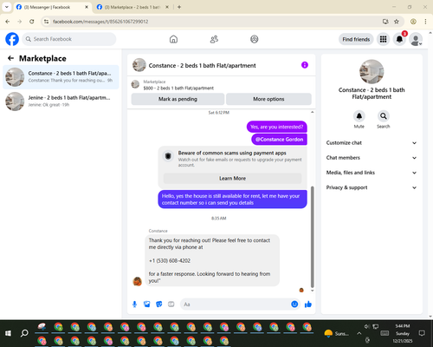433x347 pixels.
Task: Open the $800 Marketplace listing link
Action: [178, 88]
